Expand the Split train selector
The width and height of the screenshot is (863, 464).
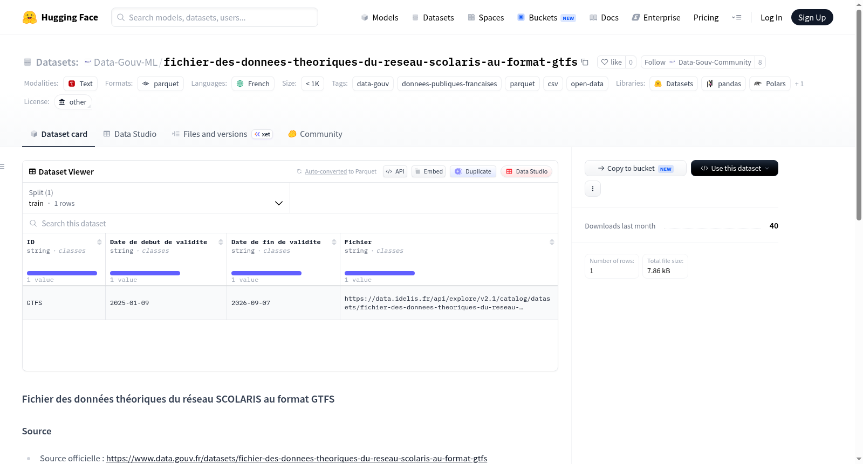coord(156,198)
